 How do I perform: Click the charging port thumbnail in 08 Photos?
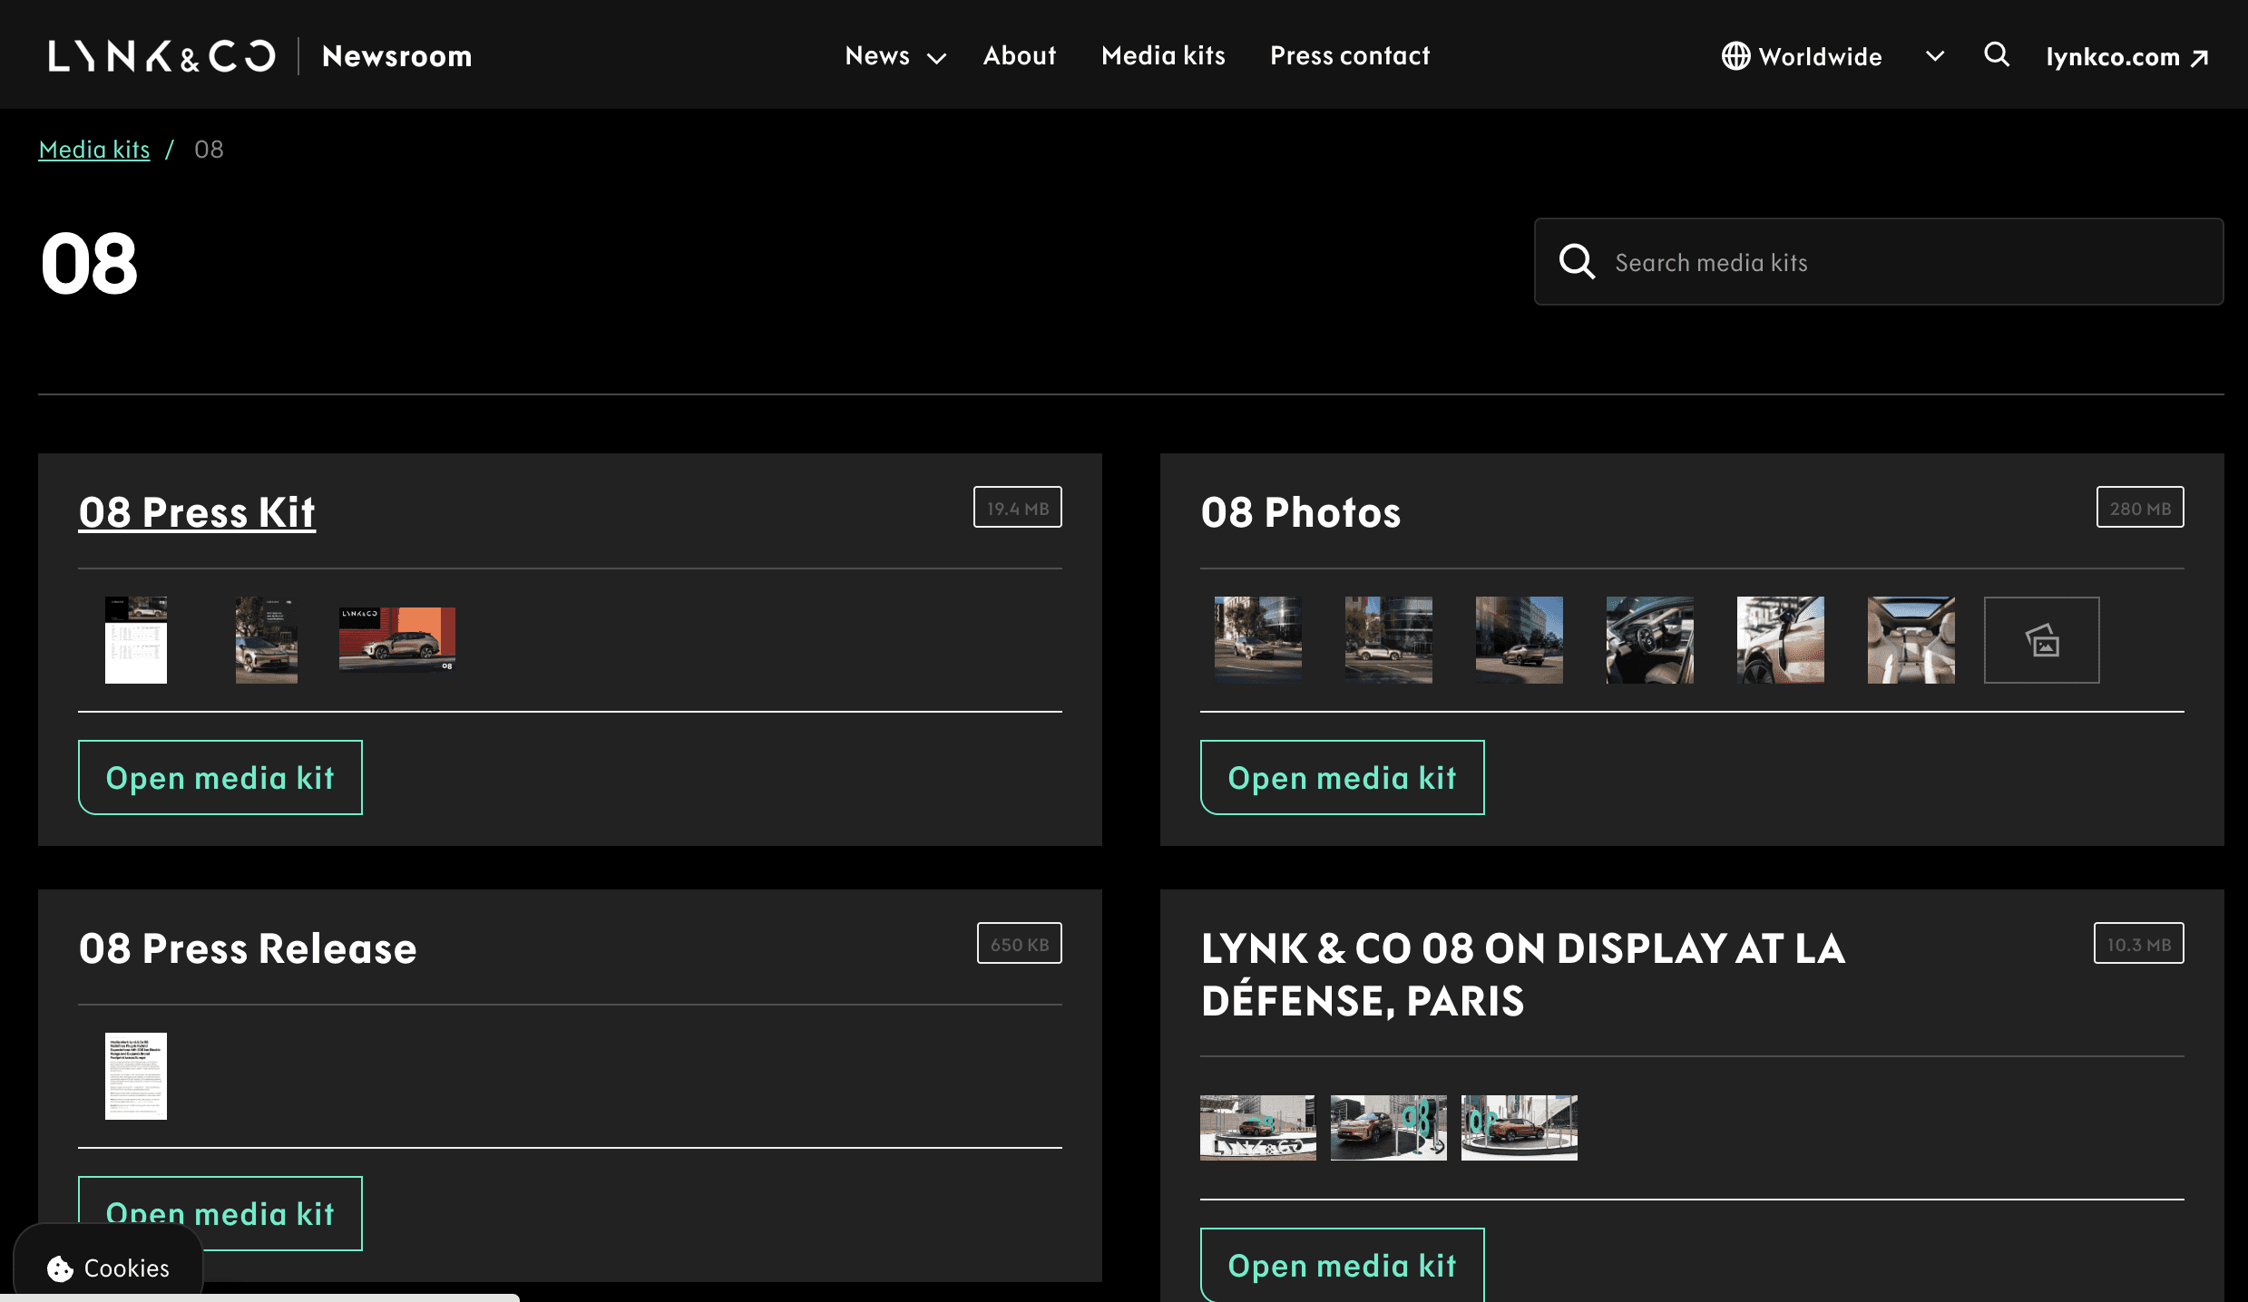(1781, 640)
